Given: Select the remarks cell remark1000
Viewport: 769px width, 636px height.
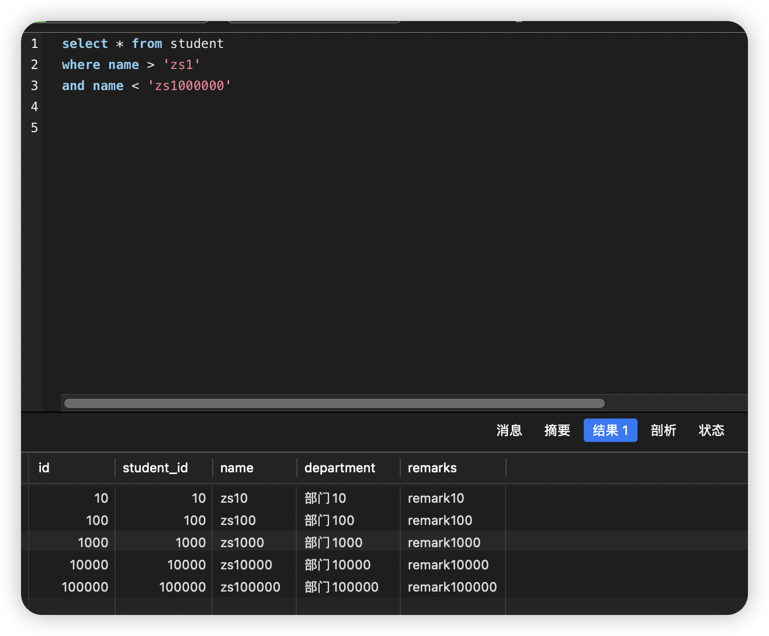Looking at the screenshot, I should click(444, 542).
